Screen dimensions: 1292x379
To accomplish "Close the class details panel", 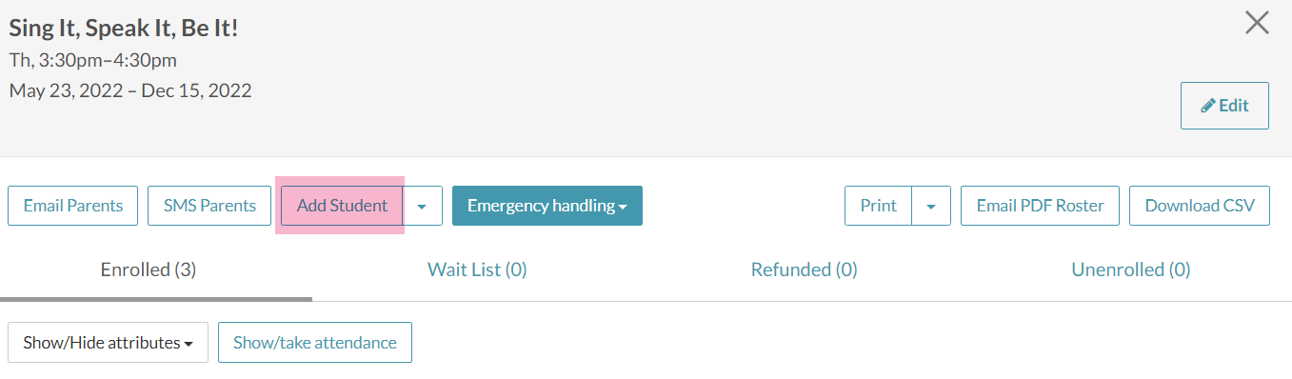I will pyautogui.click(x=1257, y=24).
